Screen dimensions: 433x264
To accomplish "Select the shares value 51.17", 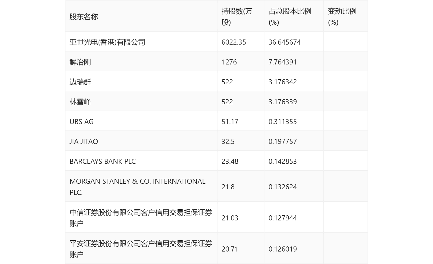I will tap(230, 122).
